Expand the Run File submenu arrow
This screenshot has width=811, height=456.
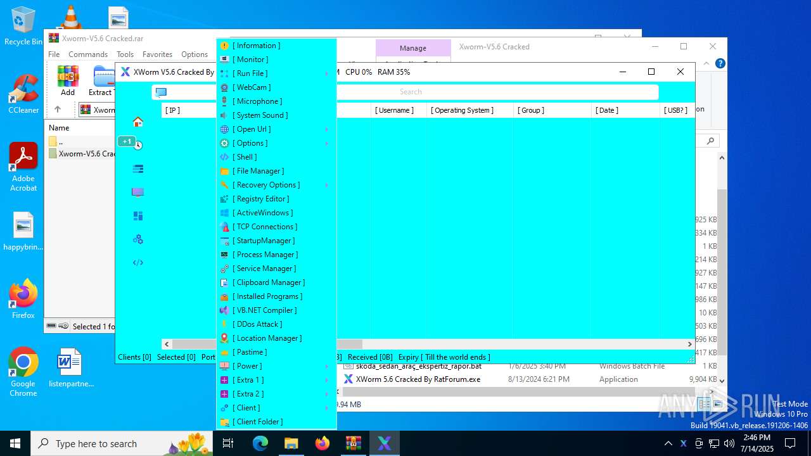point(327,73)
